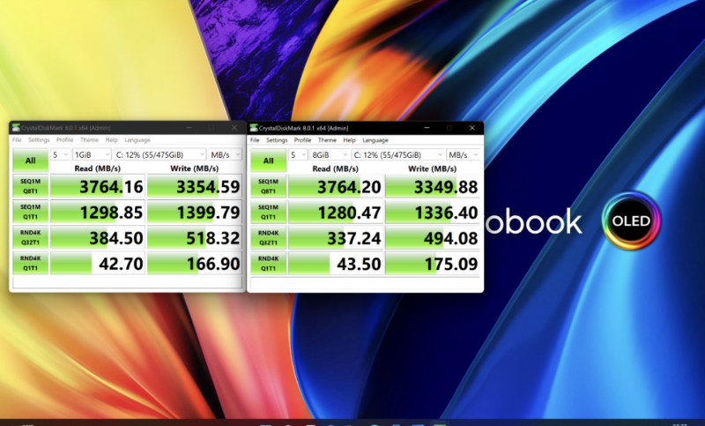Screen dimensions: 705x426
Task: Start RND4K Q1T1 test in the 1GiB window
Action: pyautogui.click(x=31, y=263)
